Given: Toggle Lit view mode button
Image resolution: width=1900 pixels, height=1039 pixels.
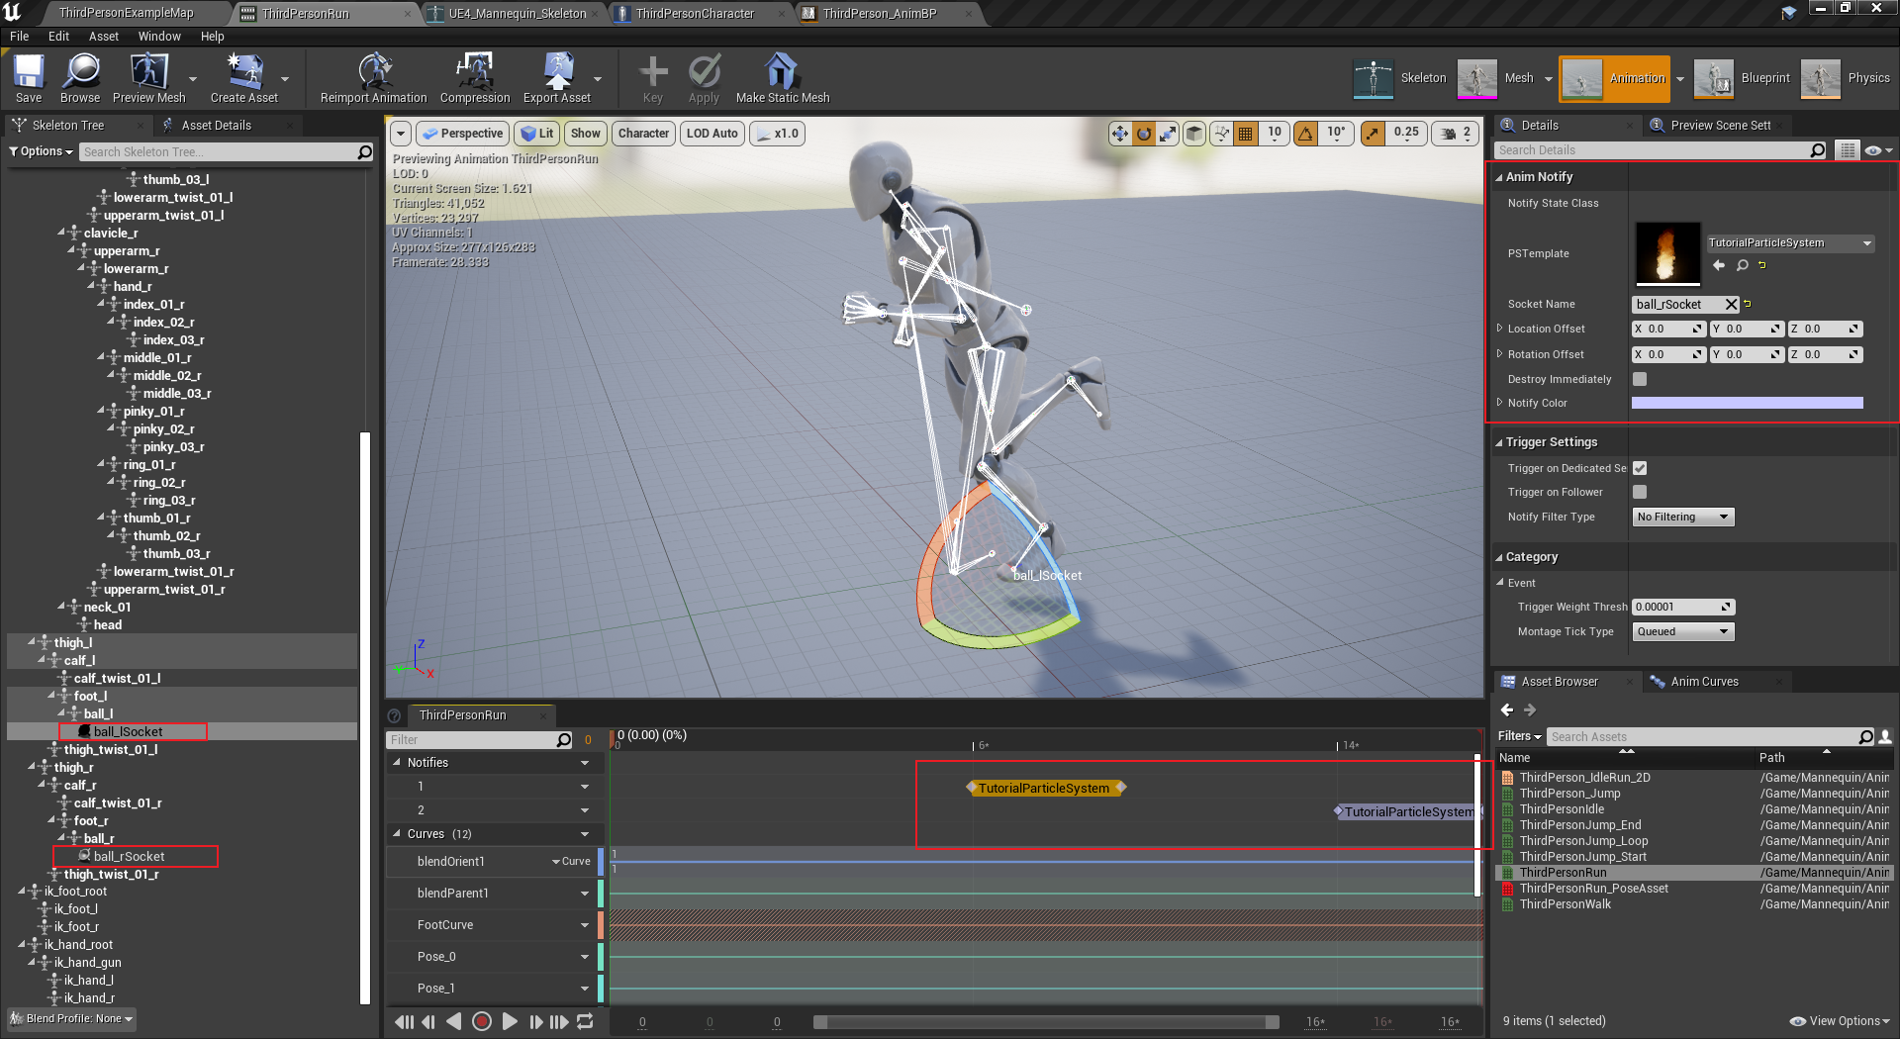Looking at the screenshot, I should pyautogui.click(x=537, y=134).
